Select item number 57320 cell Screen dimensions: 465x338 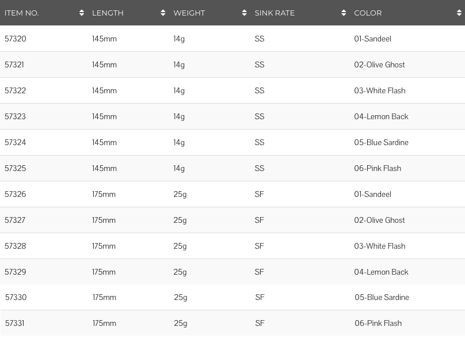(x=16, y=39)
